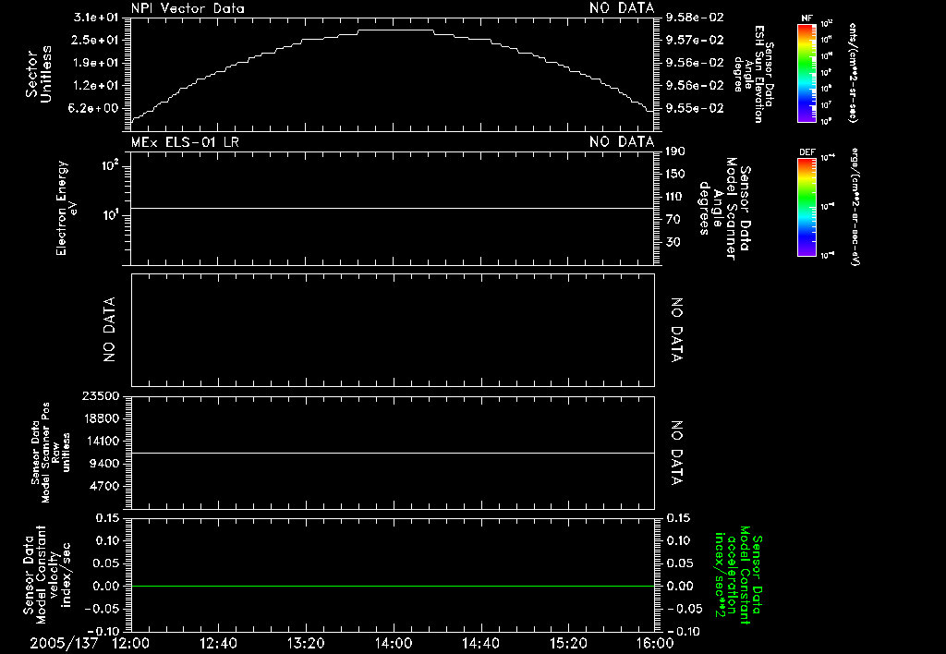
Task: Click the flat line in Scanner Pos panel
Action: pos(393,453)
